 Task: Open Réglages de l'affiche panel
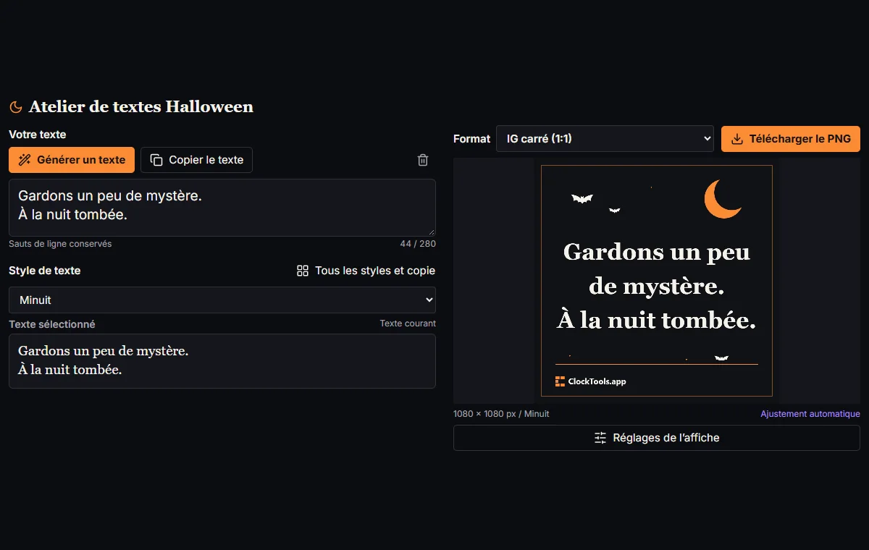[657, 438]
